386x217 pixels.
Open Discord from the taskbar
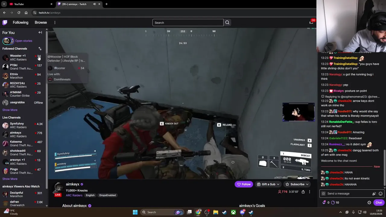242,212
